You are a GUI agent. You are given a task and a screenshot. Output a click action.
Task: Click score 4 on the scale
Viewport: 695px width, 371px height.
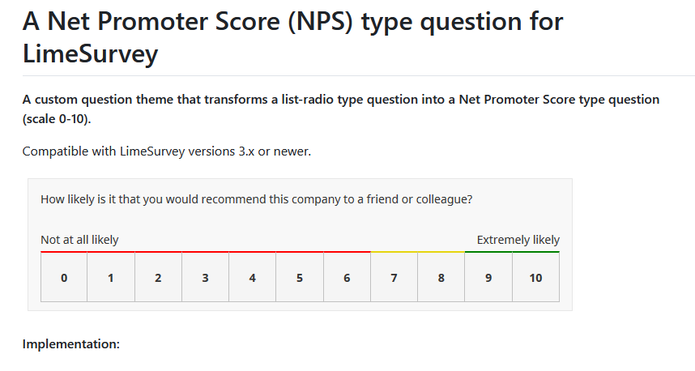pos(253,278)
